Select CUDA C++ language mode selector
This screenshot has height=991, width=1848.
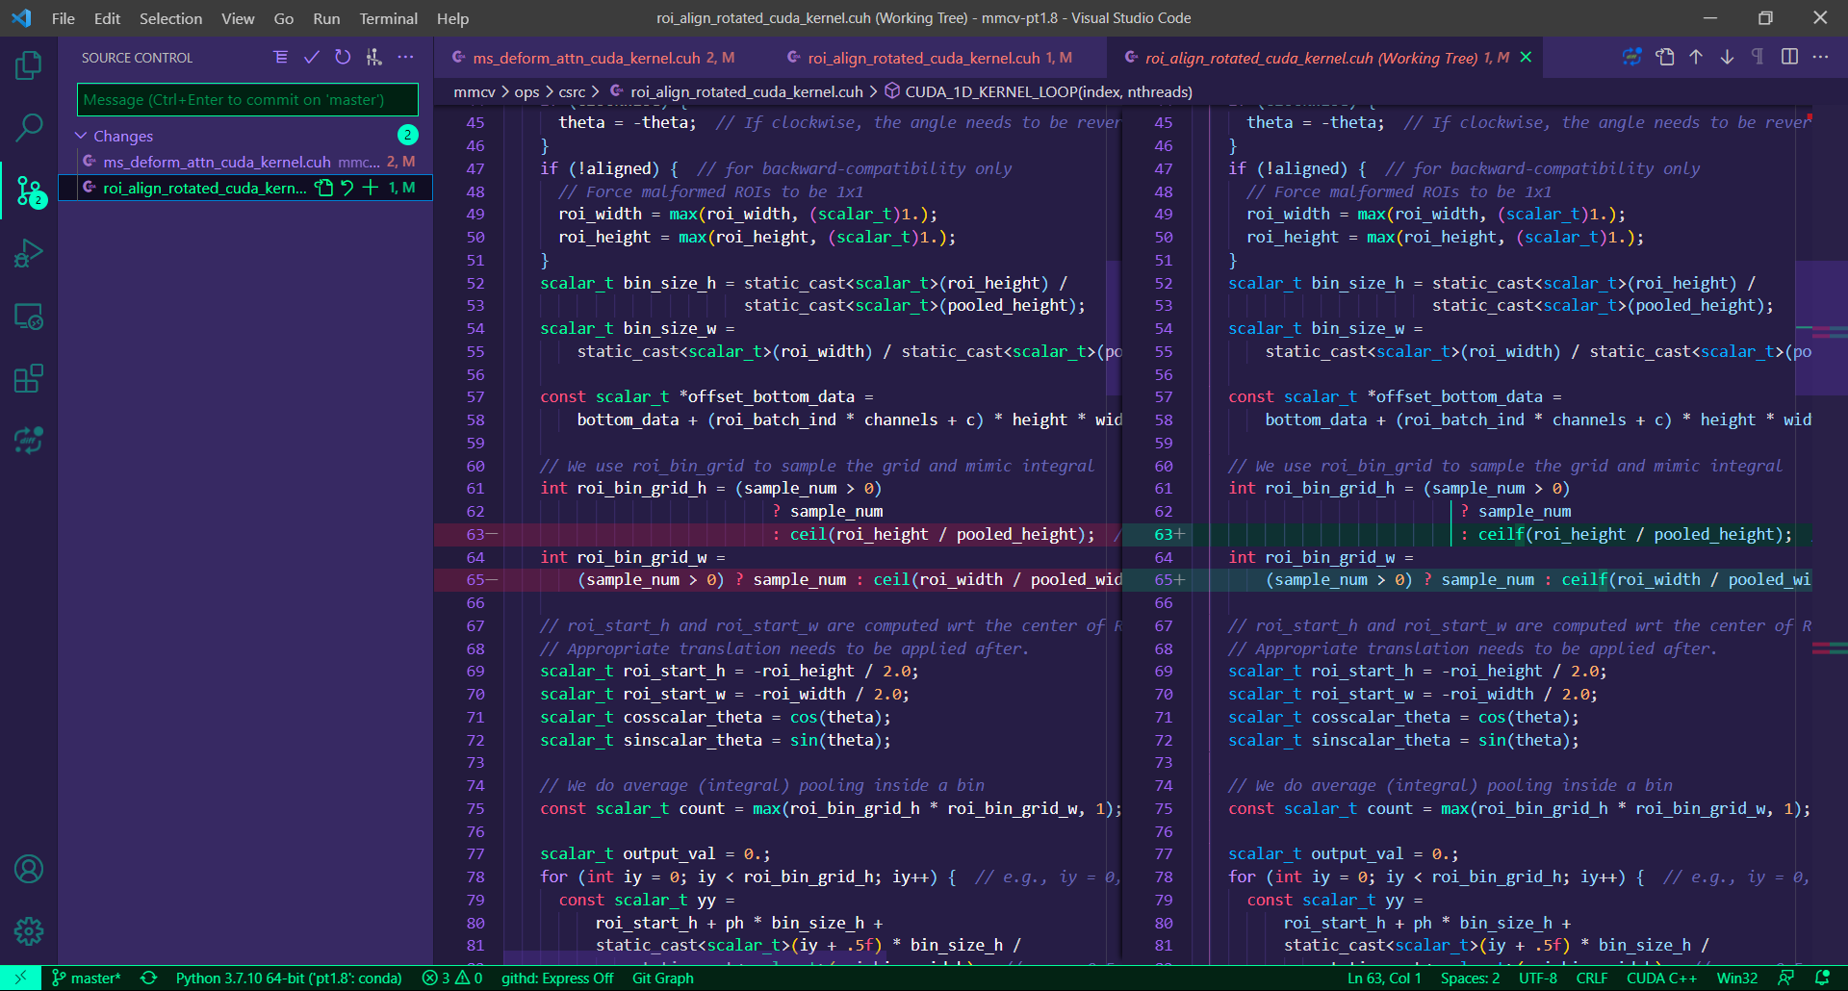[1661, 978]
